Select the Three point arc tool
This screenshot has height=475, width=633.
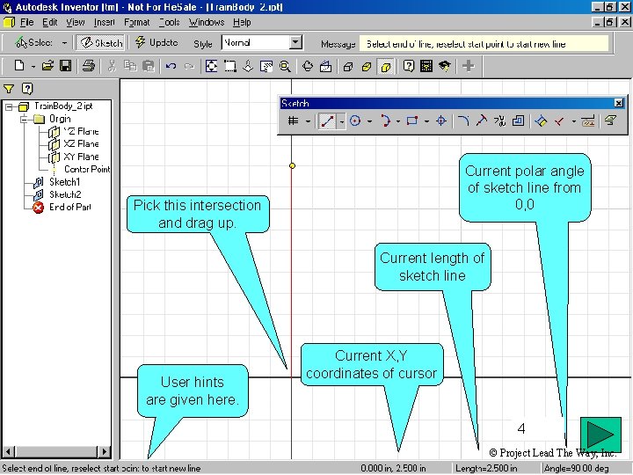pyautogui.click(x=385, y=121)
